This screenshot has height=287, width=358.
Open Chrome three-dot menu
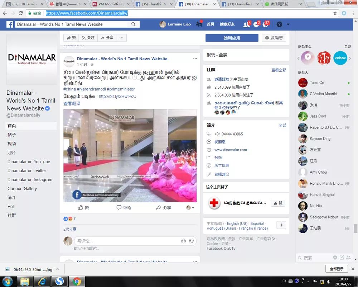(353, 13)
